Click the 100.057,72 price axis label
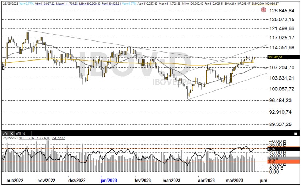 [282, 89]
